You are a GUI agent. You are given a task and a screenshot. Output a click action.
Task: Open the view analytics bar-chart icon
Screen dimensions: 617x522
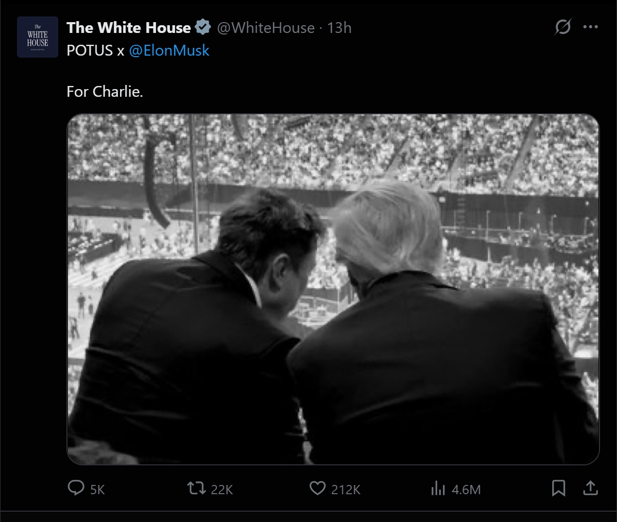point(437,488)
